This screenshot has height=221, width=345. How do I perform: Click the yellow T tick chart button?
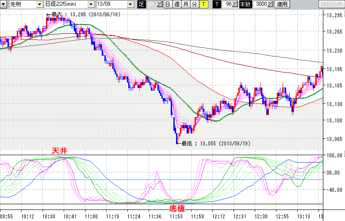tap(203, 4)
